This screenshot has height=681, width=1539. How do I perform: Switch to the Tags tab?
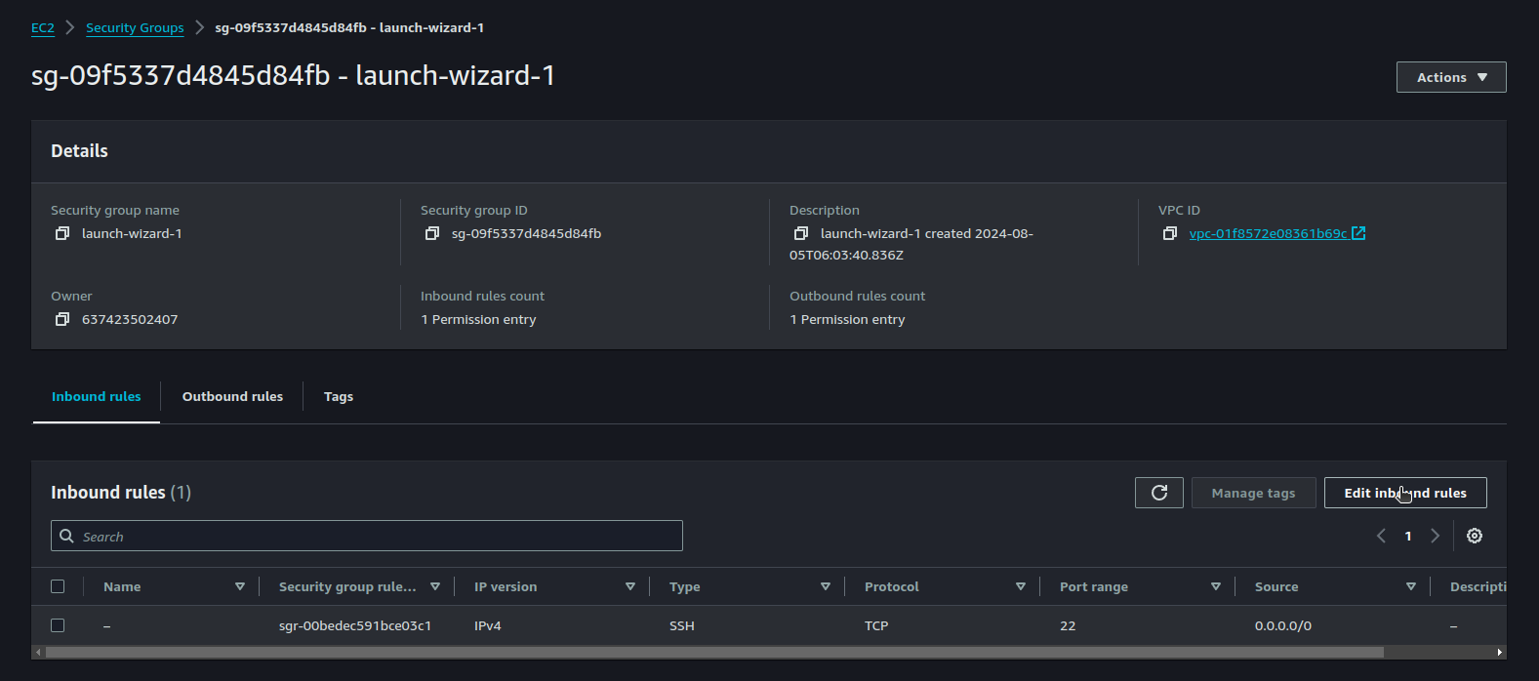(x=338, y=396)
